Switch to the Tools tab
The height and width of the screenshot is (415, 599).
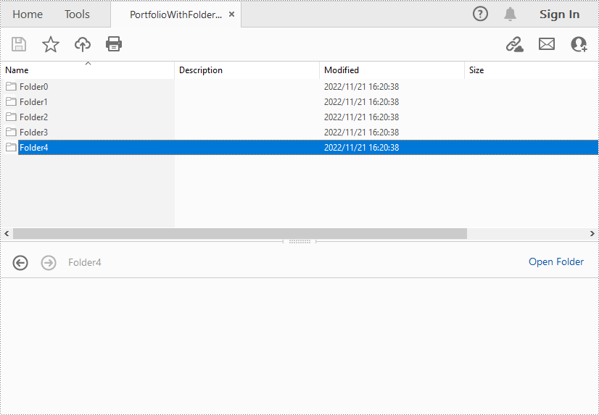click(77, 14)
